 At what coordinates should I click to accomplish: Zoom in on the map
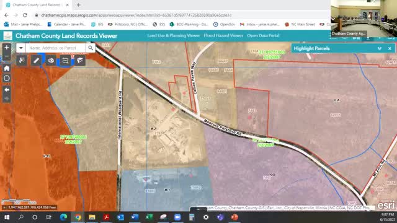(x=7, y=48)
